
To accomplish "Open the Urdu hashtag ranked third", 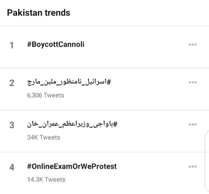I will 72,124.
